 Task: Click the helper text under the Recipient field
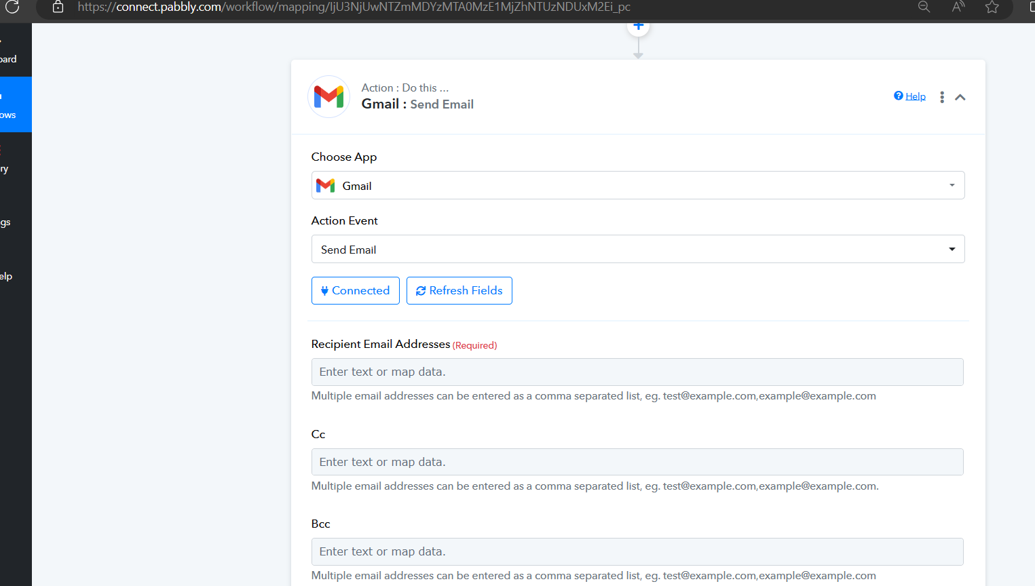point(594,396)
